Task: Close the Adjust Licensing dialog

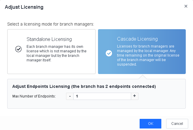Action: (186, 6)
